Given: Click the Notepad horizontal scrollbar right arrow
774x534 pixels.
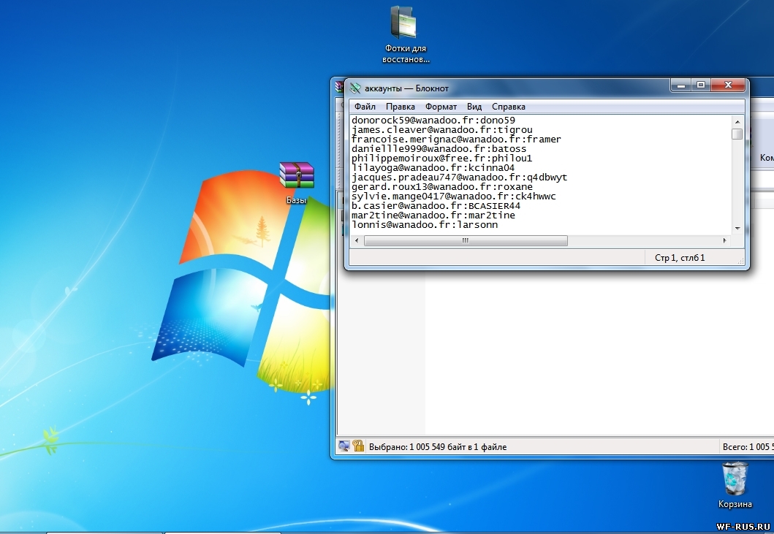Looking at the screenshot, I should coord(724,241).
